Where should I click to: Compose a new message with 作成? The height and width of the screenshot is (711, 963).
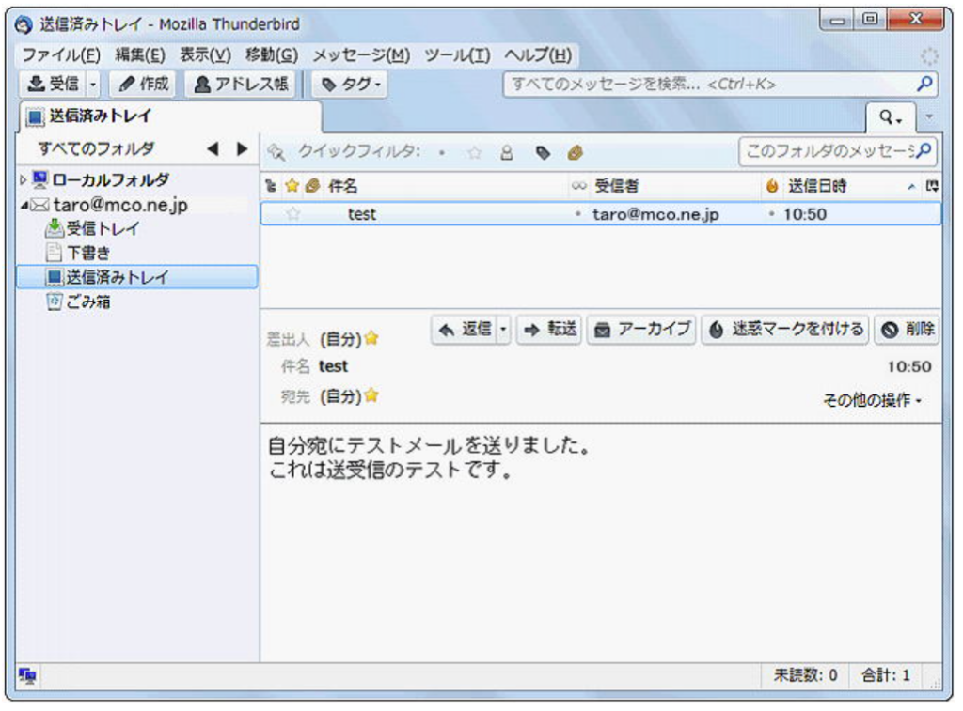(x=143, y=84)
